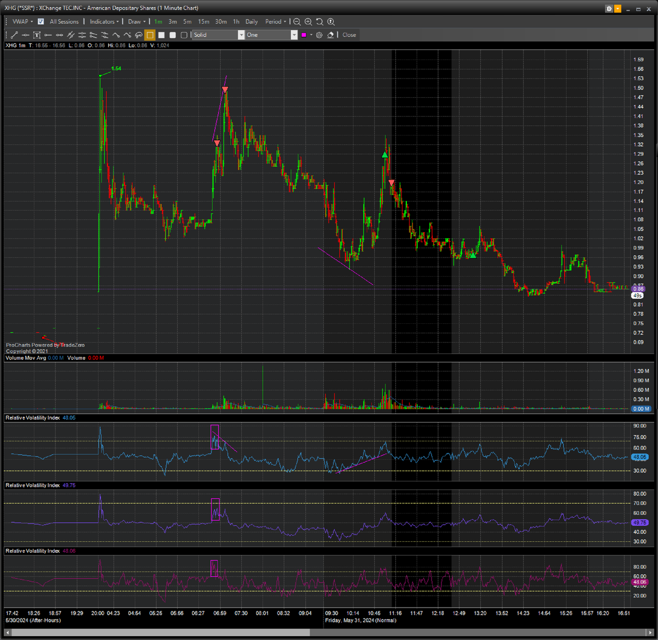This screenshot has height=640, width=658.
Task: Open the Period dropdown menu
Action: tap(275, 21)
